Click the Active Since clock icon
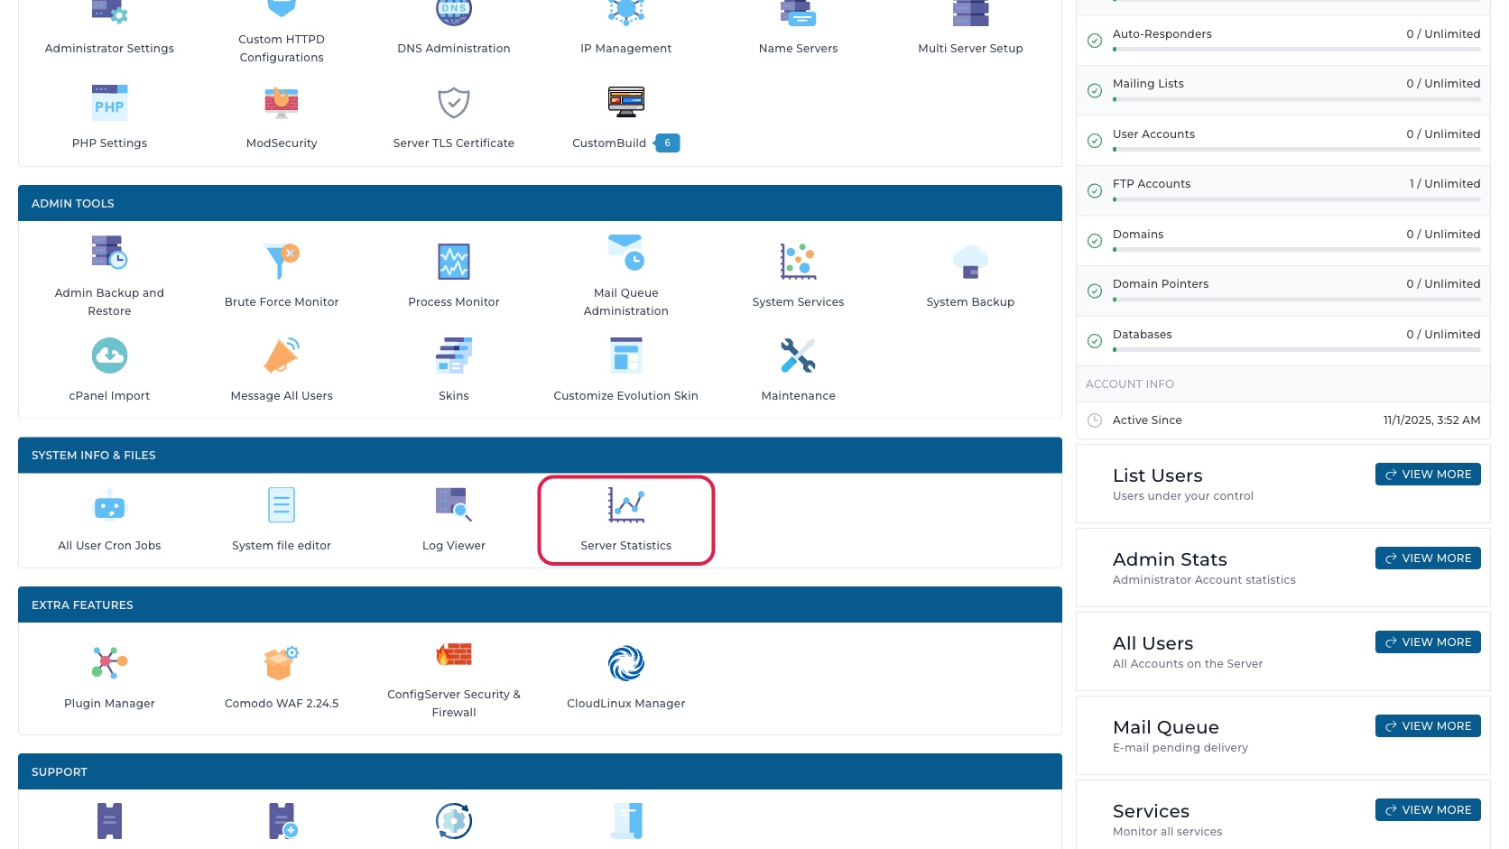The height and width of the screenshot is (849, 1509). (1095, 420)
